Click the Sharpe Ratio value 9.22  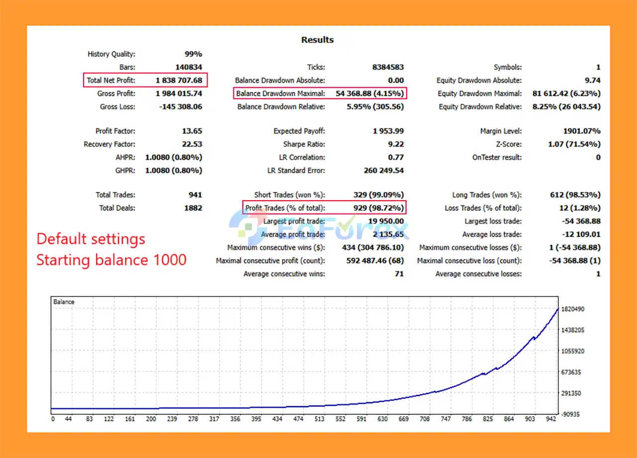click(396, 144)
